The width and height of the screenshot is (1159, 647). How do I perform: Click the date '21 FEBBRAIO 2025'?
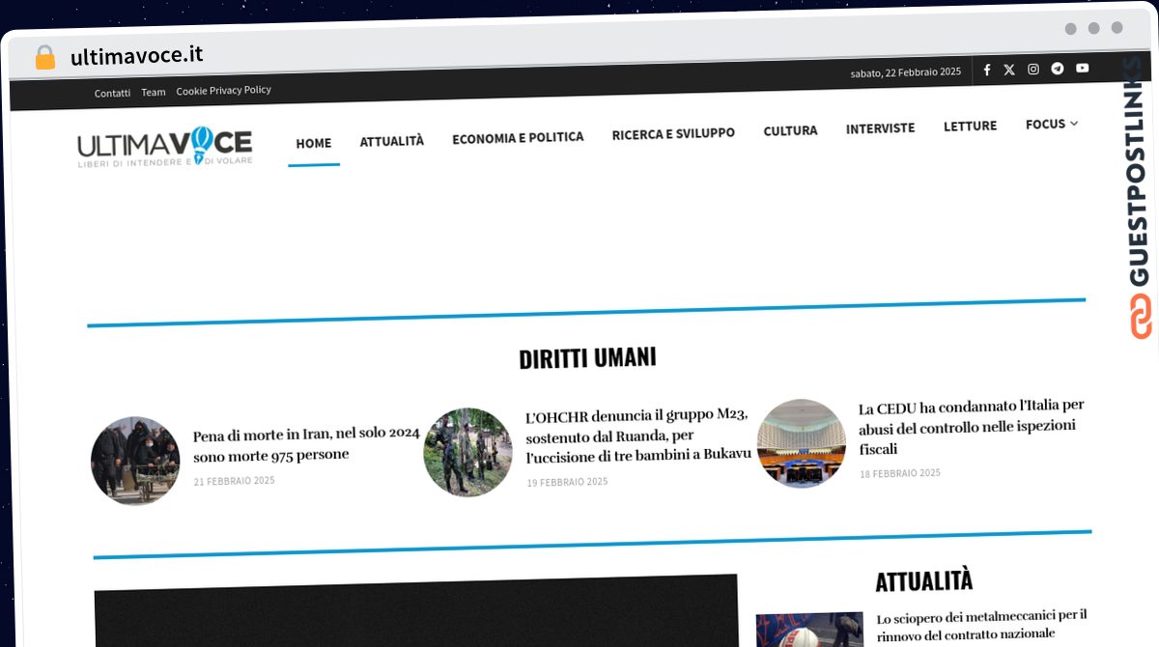click(234, 481)
